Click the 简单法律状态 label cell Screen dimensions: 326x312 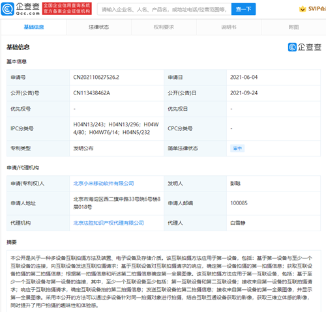196,149
